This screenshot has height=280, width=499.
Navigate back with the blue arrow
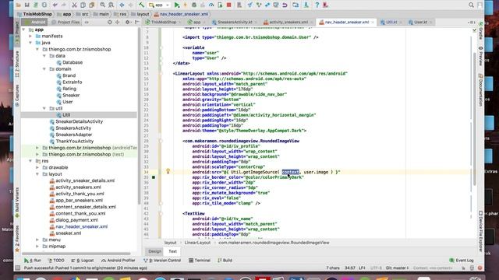[x=122, y=5]
